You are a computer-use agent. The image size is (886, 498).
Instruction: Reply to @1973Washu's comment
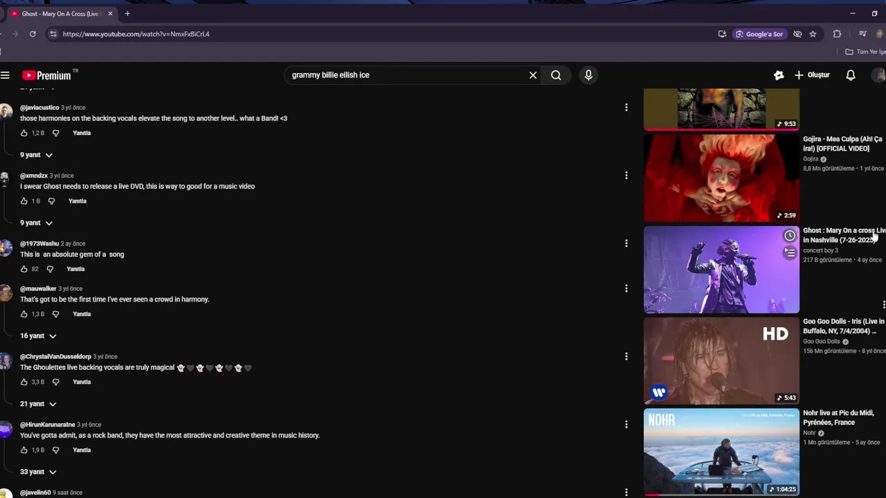coord(75,269)
